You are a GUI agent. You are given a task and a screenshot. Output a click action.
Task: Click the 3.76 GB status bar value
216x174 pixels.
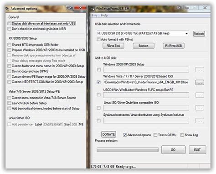tap(96, 167)
